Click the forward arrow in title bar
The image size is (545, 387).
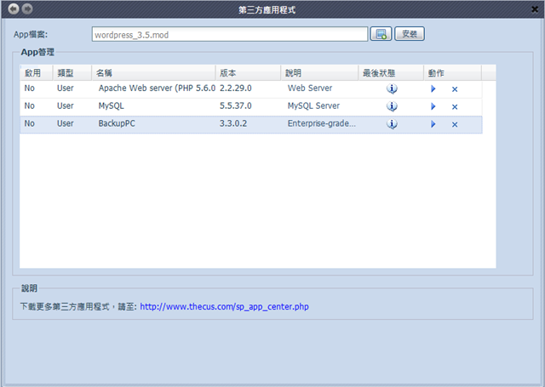[27, 9]
